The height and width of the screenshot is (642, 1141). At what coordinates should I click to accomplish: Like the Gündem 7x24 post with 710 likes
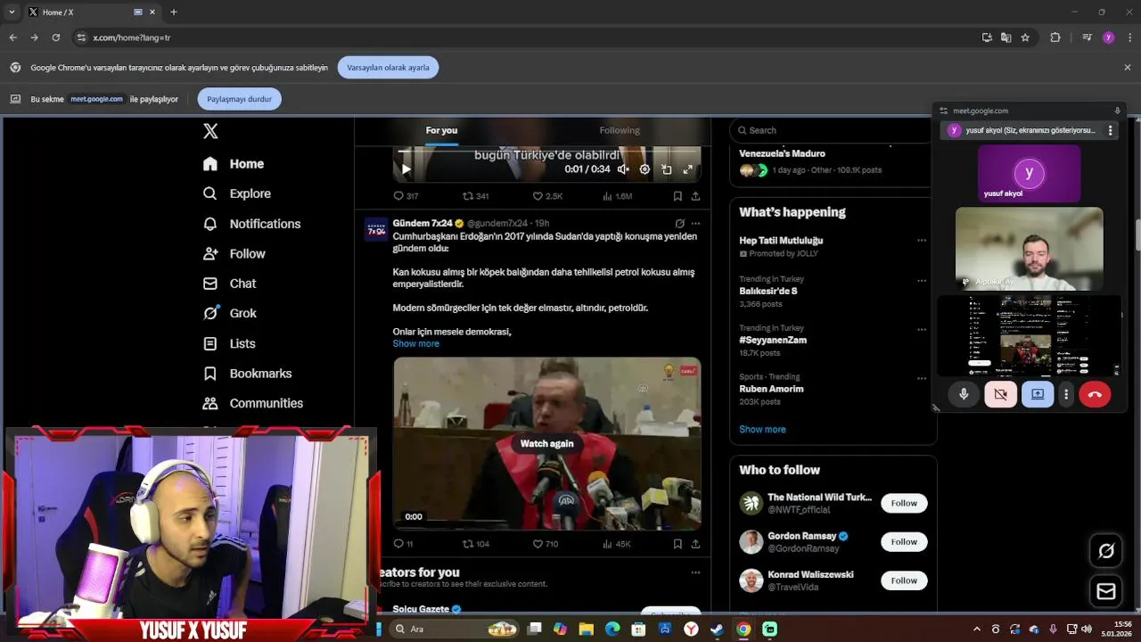click(545, 544)
